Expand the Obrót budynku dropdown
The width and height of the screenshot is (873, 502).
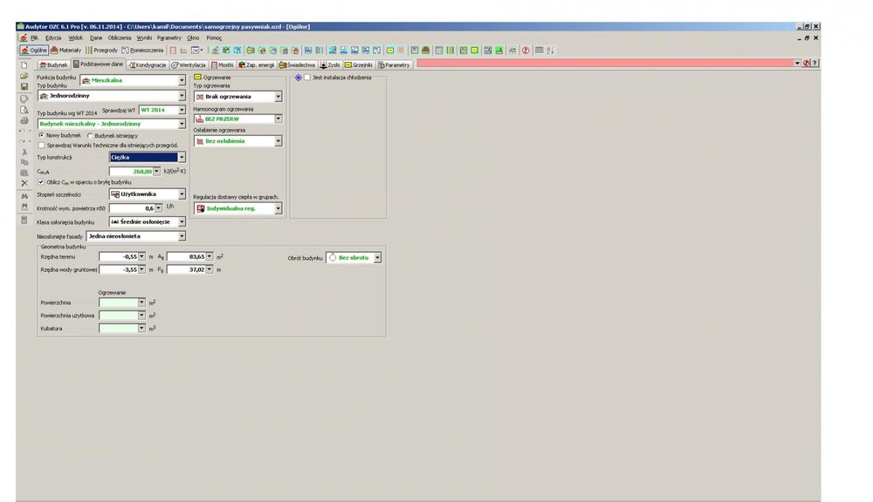[x=377, y=259]
